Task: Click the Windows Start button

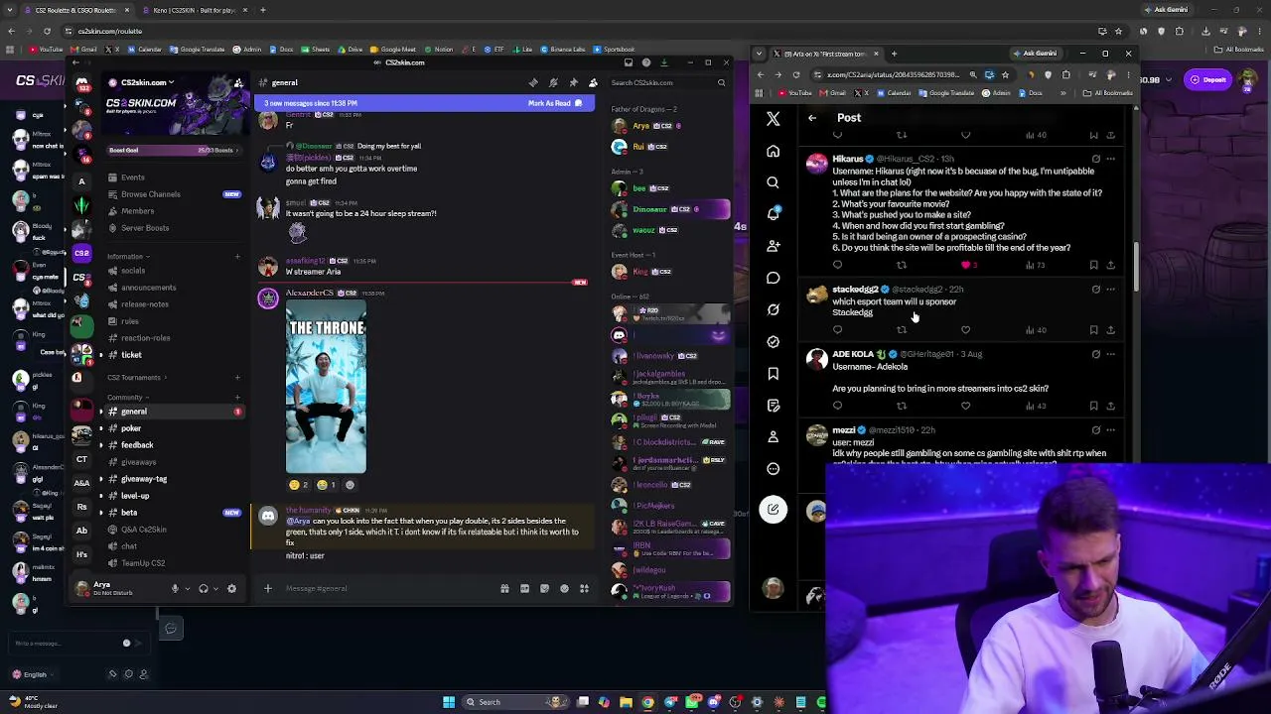Action: point(449,702)
